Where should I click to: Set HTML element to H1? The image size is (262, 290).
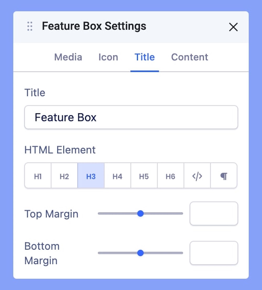click(38, 176)
